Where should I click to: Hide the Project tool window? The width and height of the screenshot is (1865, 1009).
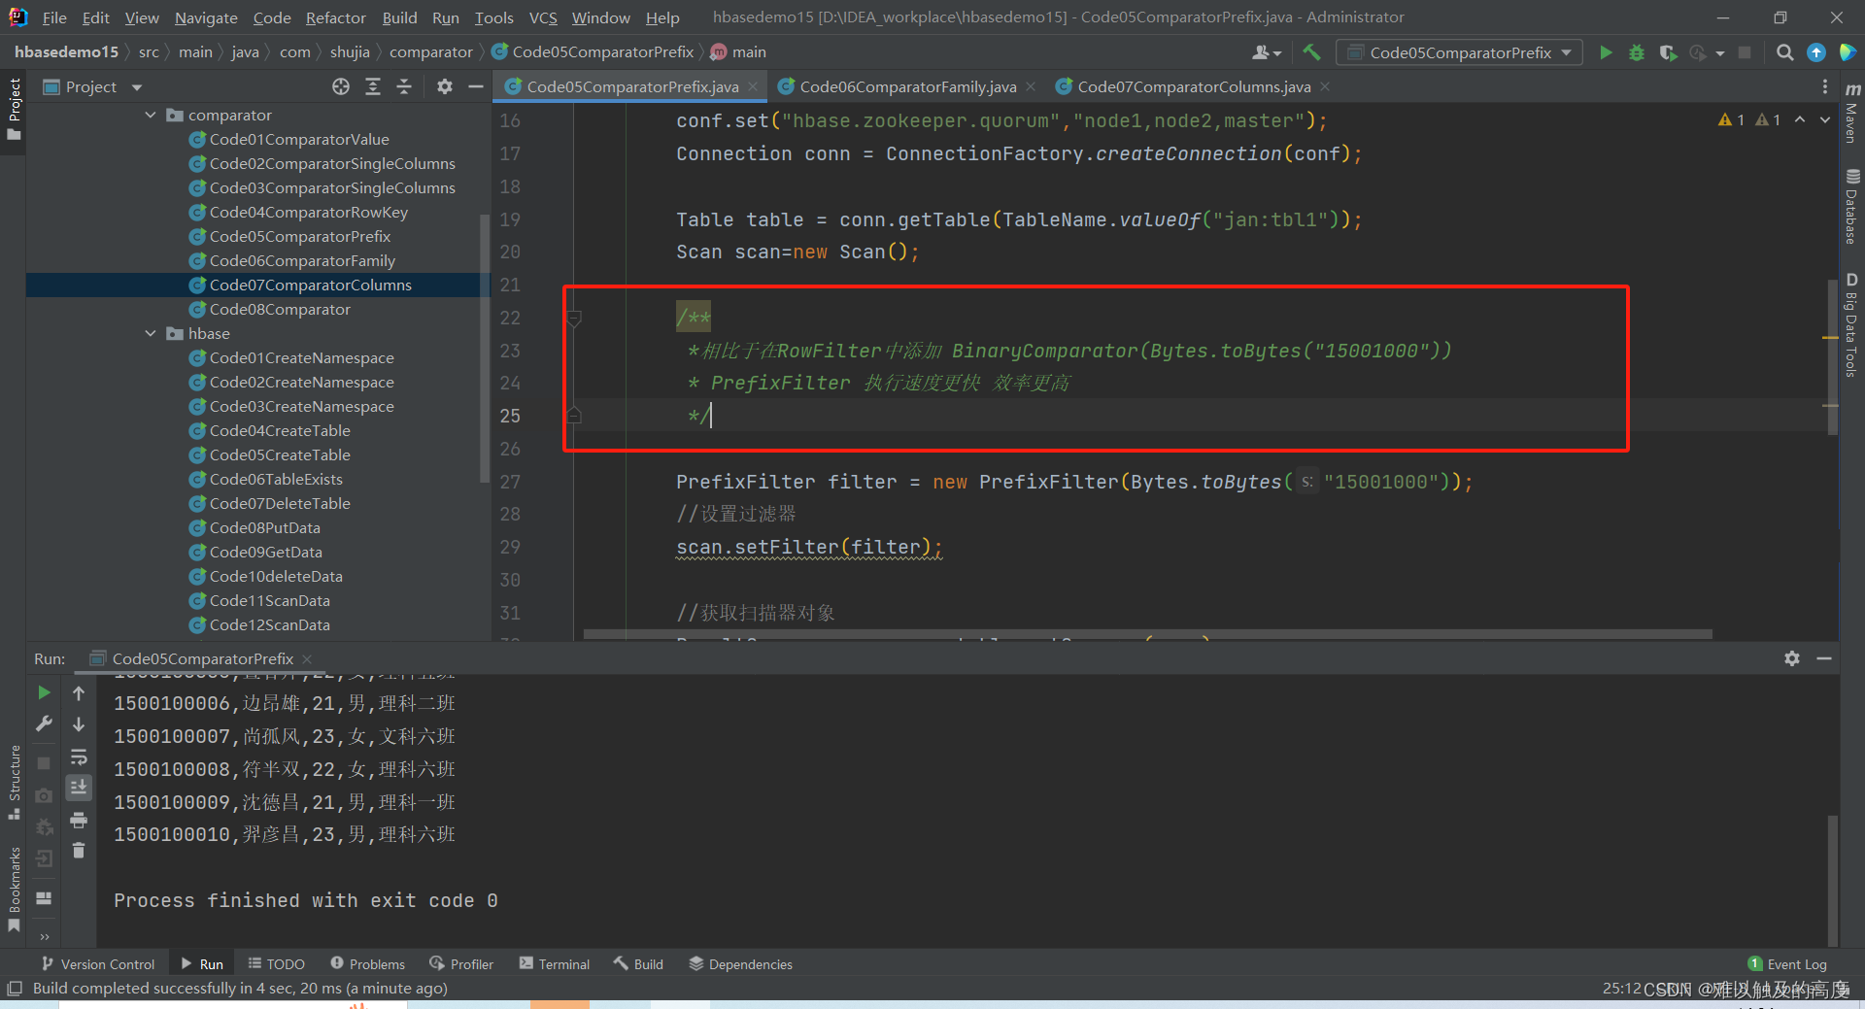coord(476,86)
